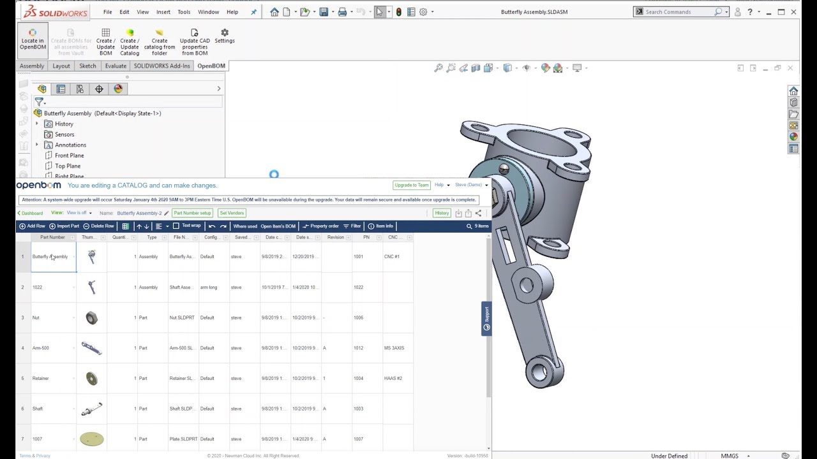Click Update CAD properties from BOM icon
Screen dimensions: 817x459
[195, 42]
